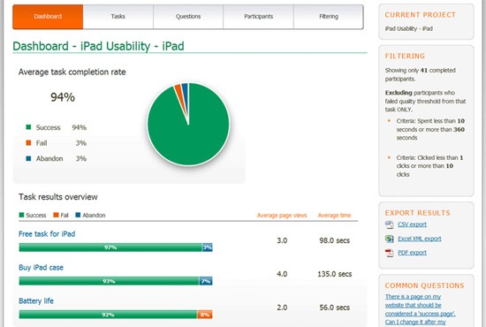Click the 2.0 page views value
Screen dimensions: 486x327
coord(282,308)
